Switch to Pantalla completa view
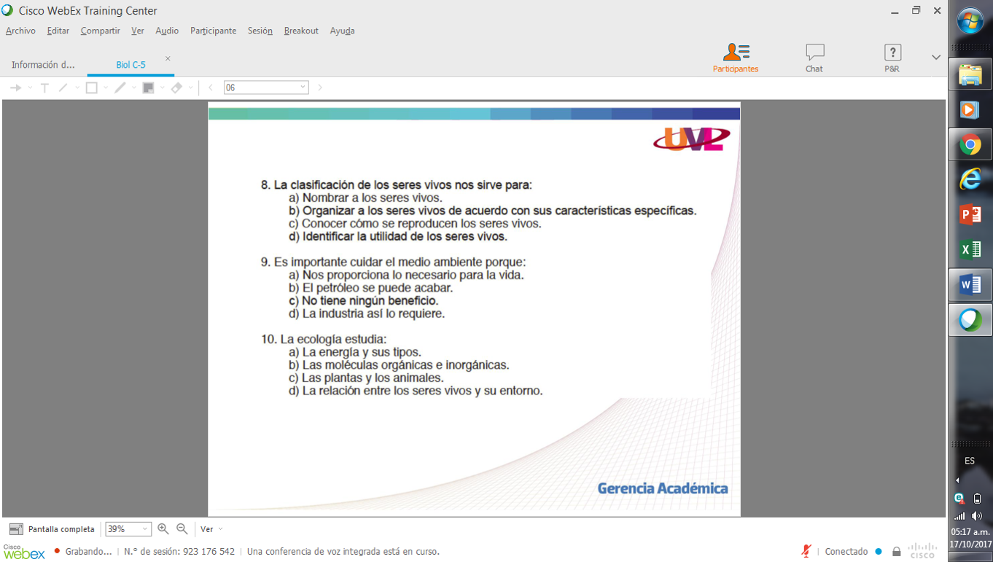The width and height of the screenshot is (993, 562). tap(52, 529)
